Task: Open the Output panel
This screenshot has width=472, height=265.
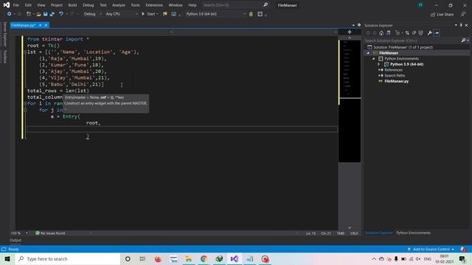Action: 15,241
